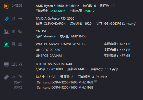143x100 pixels.
Task: Select the 内存 category label
Action: pyautogui.click(x=17, y=77)
